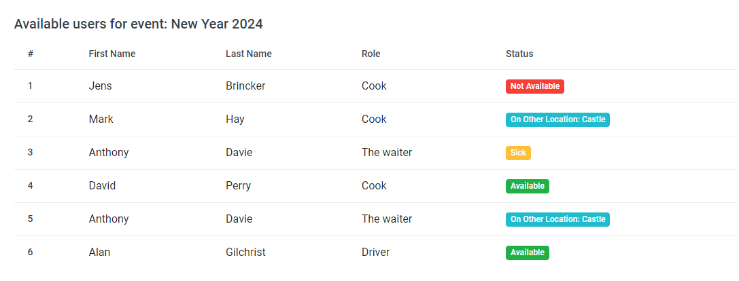This screenshot has width=739, height=281.
Task: Click the first name "Alan"
Action: pyautogui.click(x=99, y=252)
